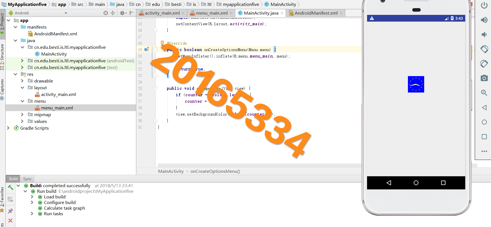Image resolution: width=491 pixels, height=227 pixels.
Task: Click onCreateOptionsMenu() in editor breadcrumb
Action: click(x=215, y=171)
